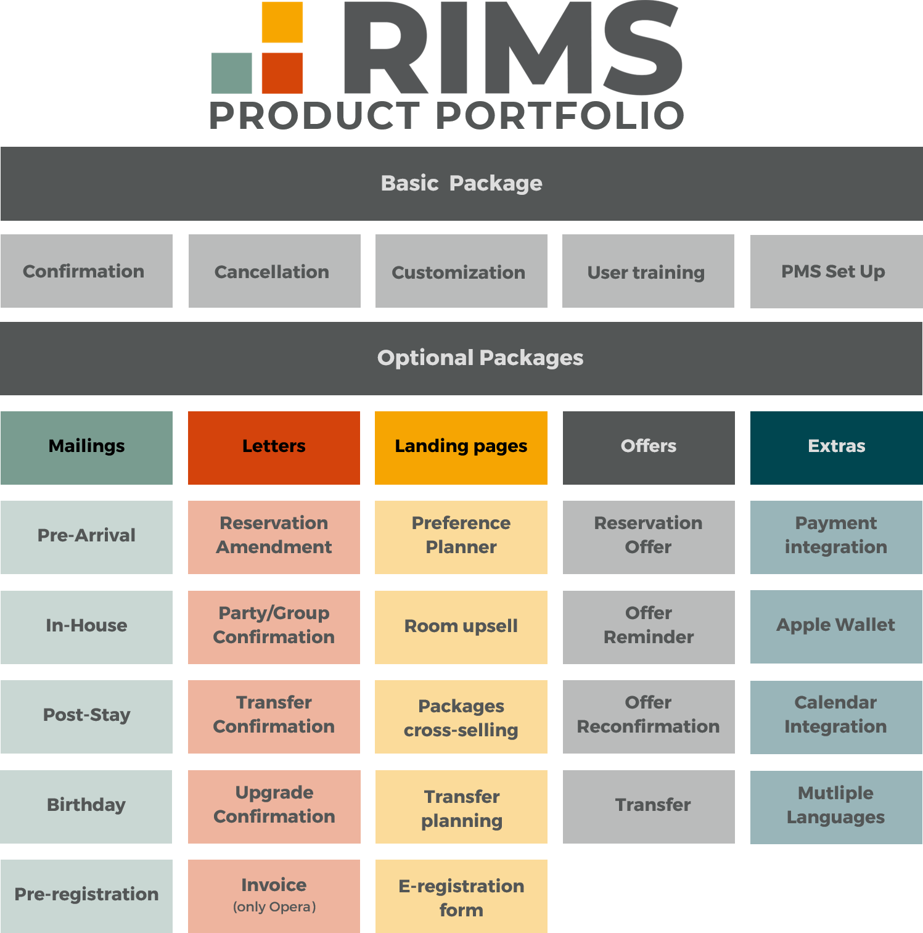
Task: Click the sage green logo square
Action: pyautogui.click(x=232, y=73)
